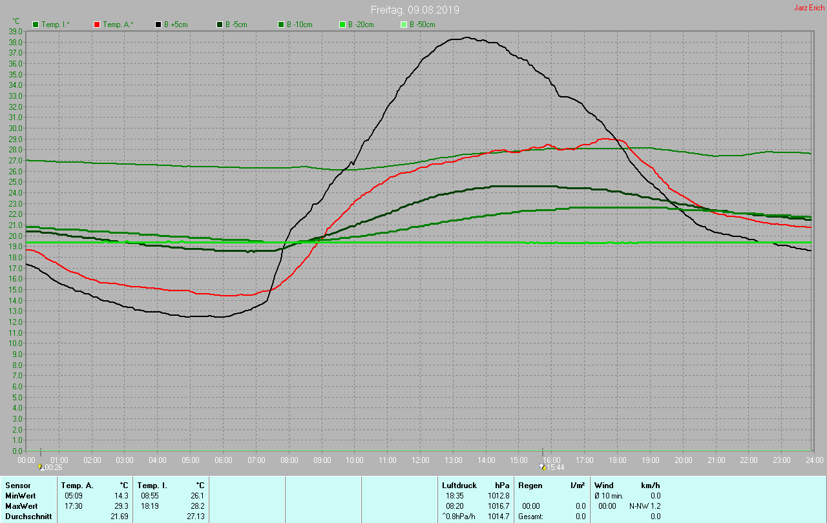The width and height of the screenshot is (827, 523).
Task: Click the Temp. I. average 27.13
Action: click(x=196, y=517)
